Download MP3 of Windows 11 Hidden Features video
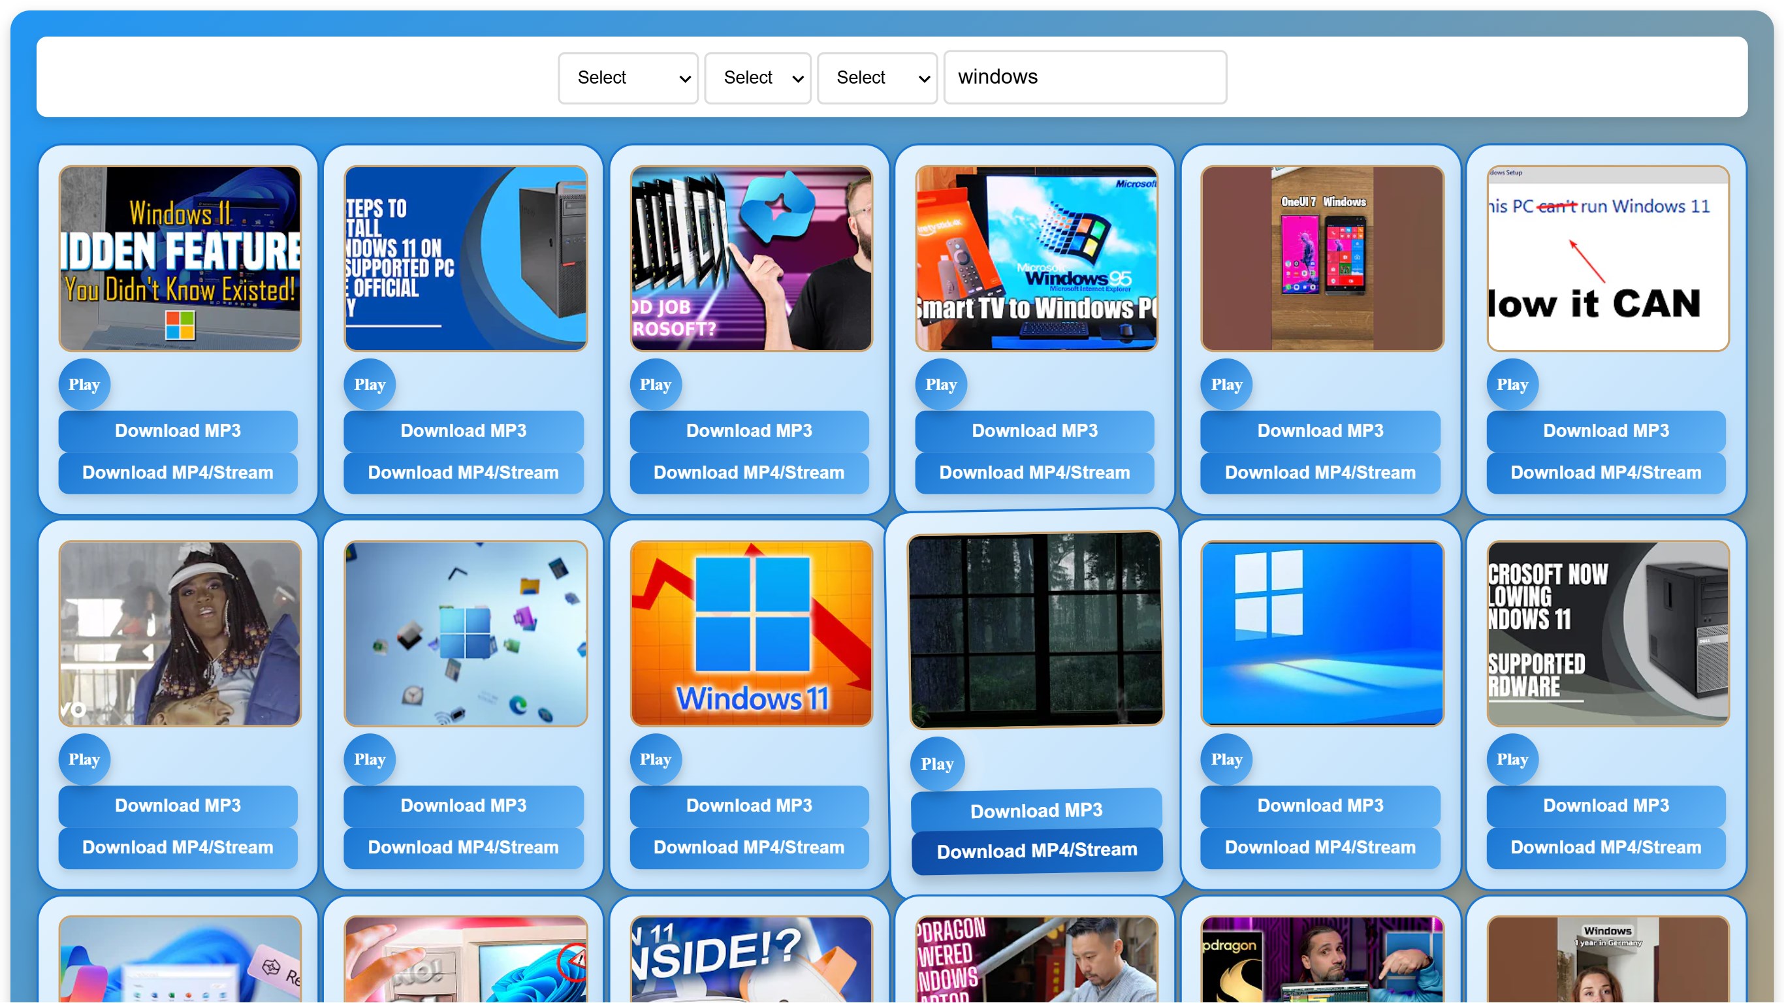1784x1003 pixels. coord(178,430)
